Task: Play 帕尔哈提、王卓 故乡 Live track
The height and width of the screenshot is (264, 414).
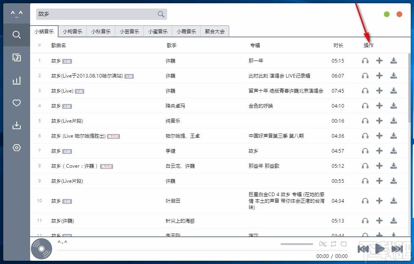Action: (365, 136)
